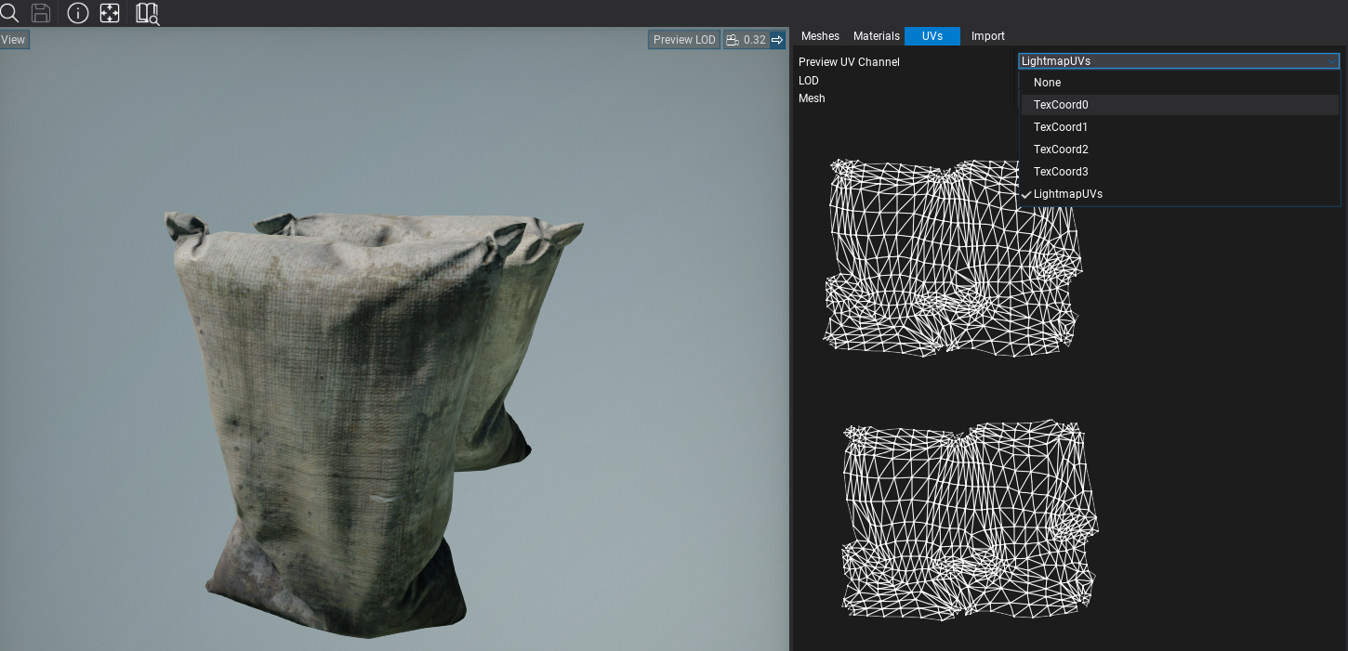
Task: Open the model info circle icon
Action: [78, 13]
